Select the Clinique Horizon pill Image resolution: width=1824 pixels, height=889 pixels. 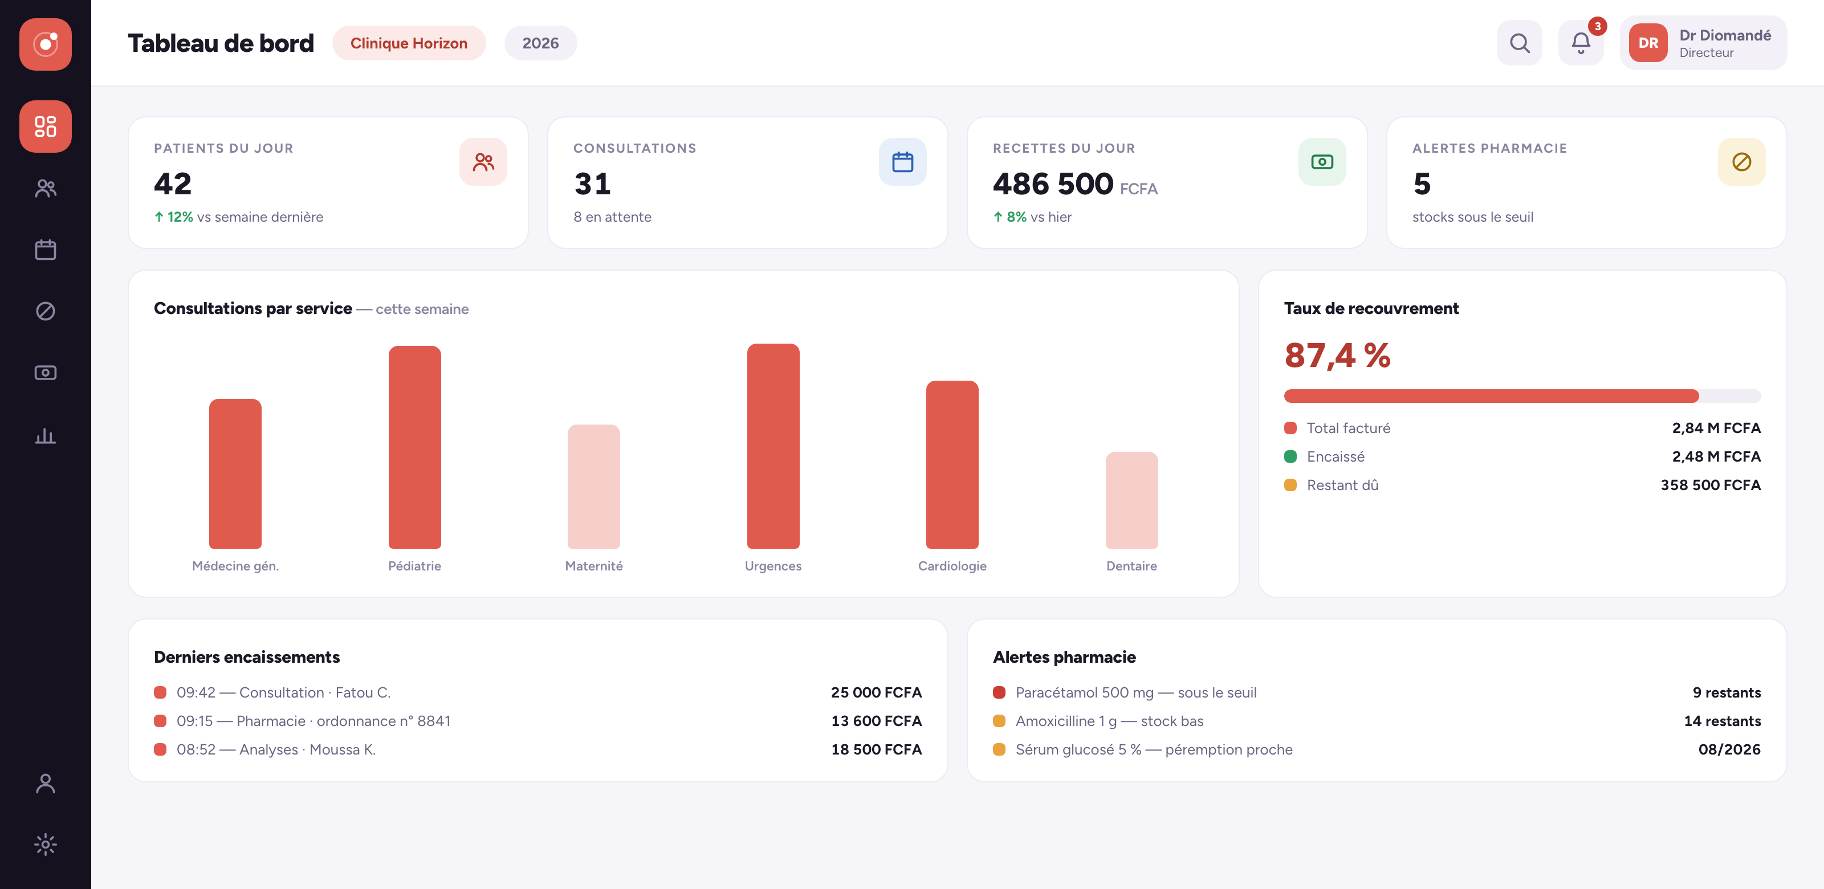(409, 43)
